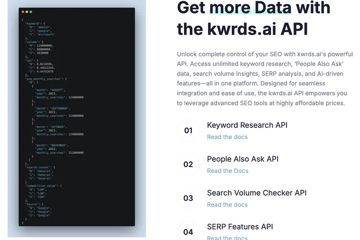Click the '03' number badge

(188, 198)
